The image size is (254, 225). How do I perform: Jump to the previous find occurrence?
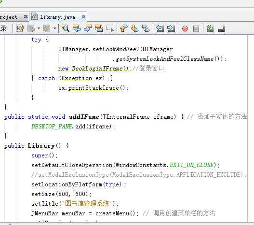pyautogui.click(x=77, y=28)
